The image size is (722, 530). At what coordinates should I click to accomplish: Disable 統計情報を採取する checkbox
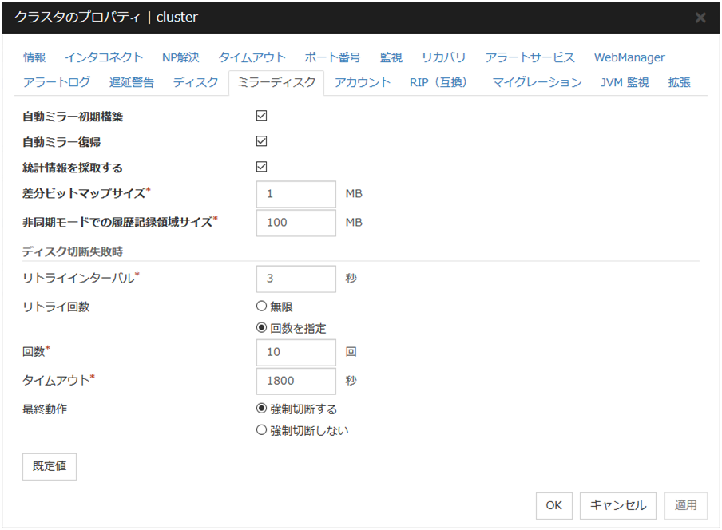261,167
